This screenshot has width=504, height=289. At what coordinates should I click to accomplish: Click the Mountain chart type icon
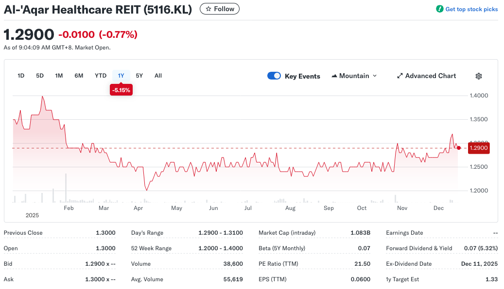[x=334, y=76]
